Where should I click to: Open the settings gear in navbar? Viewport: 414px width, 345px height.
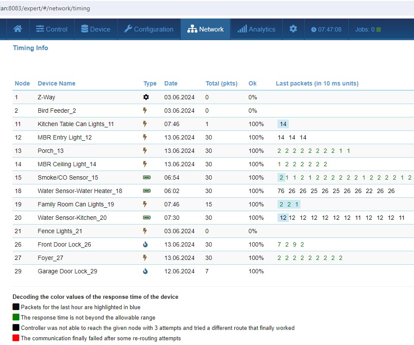[293, 29]
